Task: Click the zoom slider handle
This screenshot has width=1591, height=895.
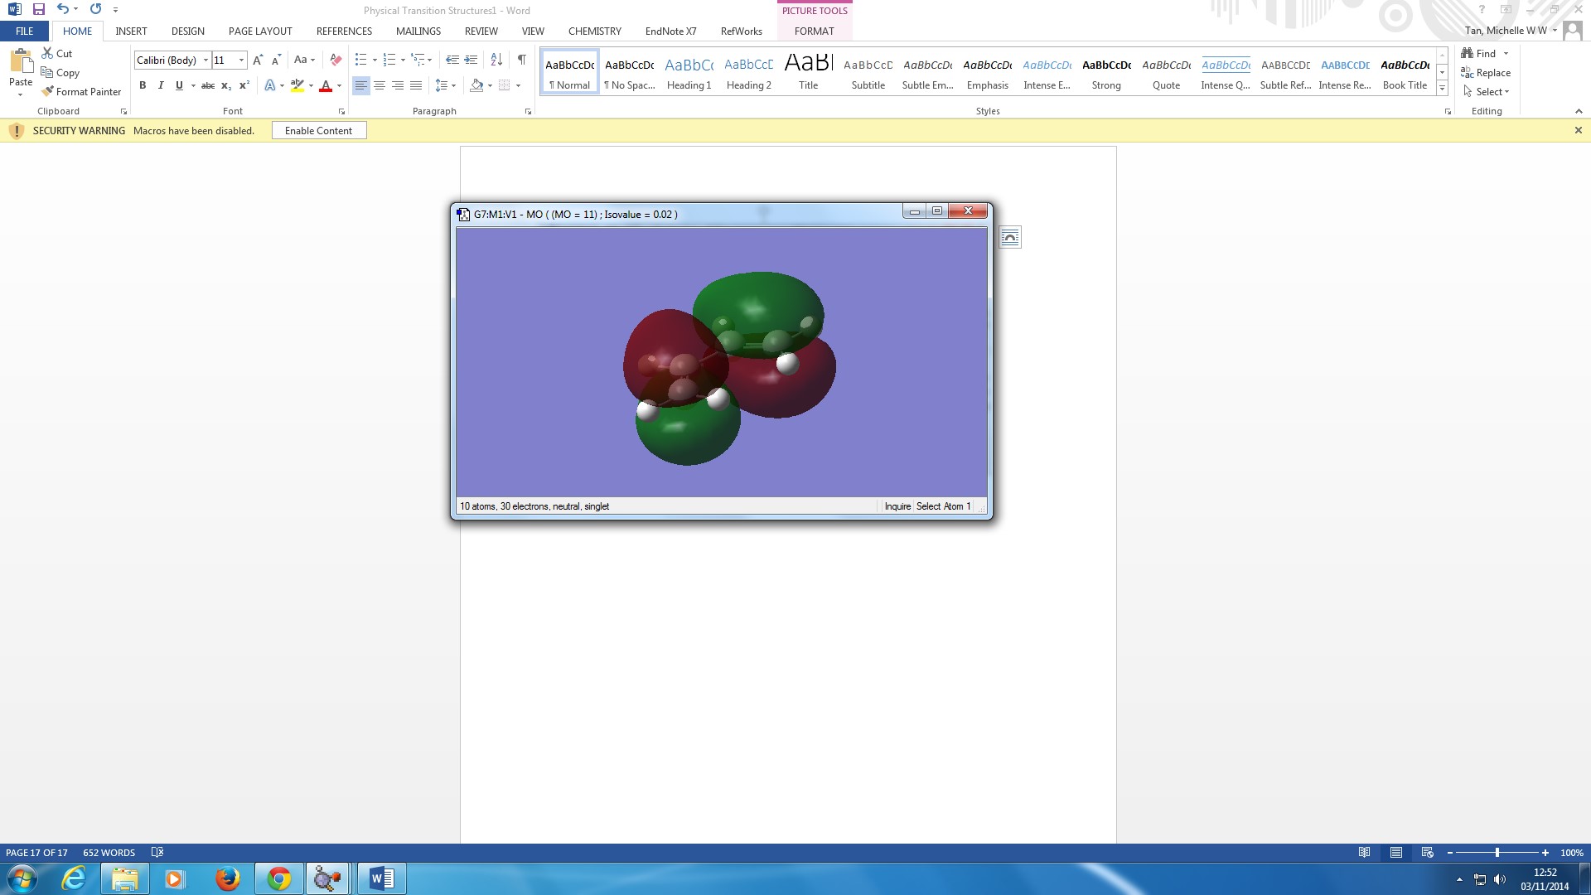Action: tap(1497, 853)
